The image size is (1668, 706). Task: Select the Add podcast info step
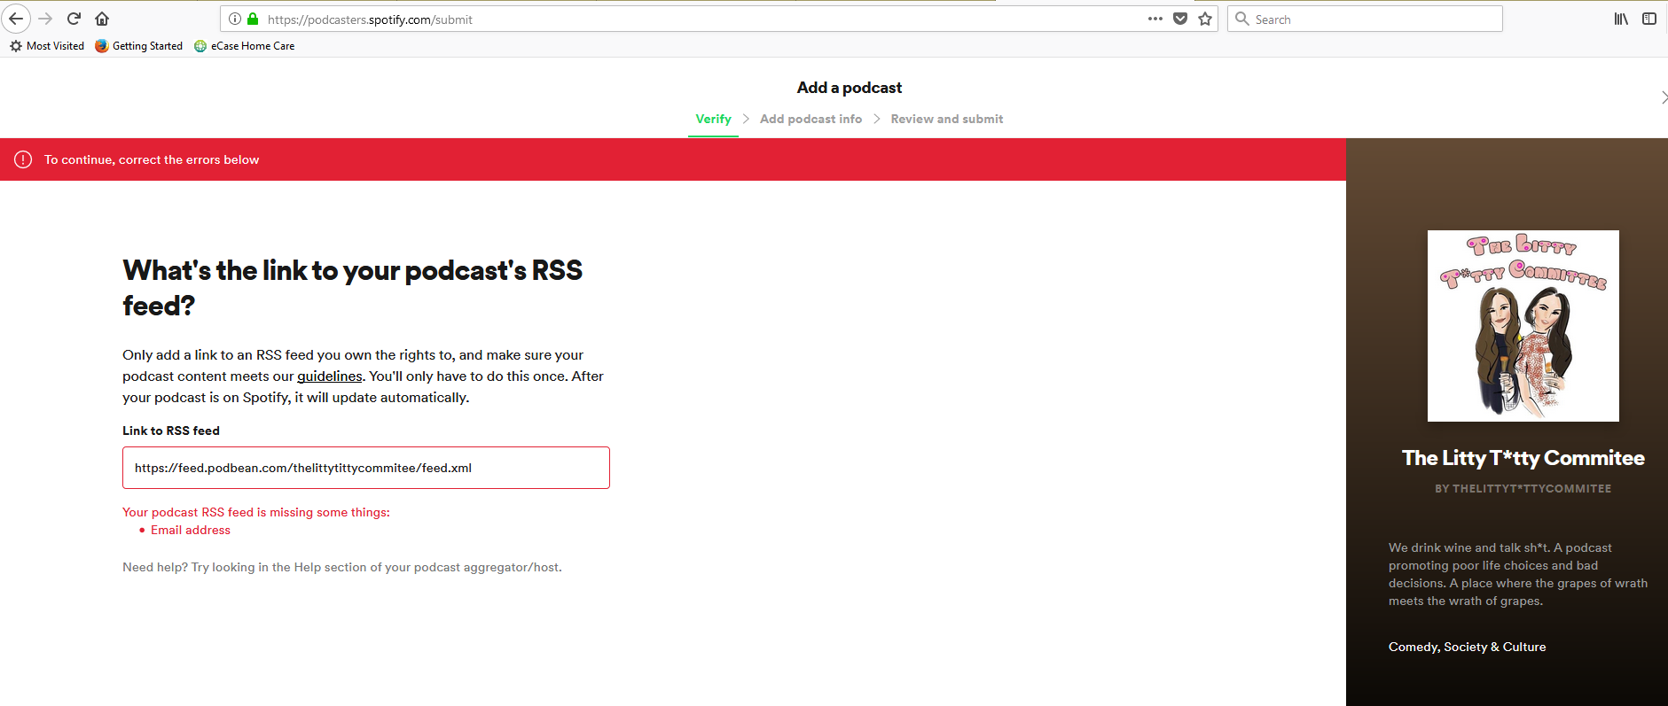click(811, 119)
